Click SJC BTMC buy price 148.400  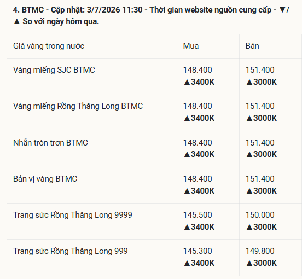coord(198,70)
